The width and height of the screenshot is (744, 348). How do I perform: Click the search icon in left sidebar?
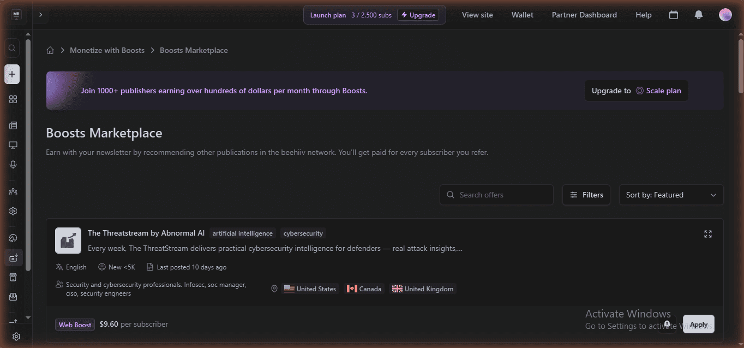pos(12,48)
